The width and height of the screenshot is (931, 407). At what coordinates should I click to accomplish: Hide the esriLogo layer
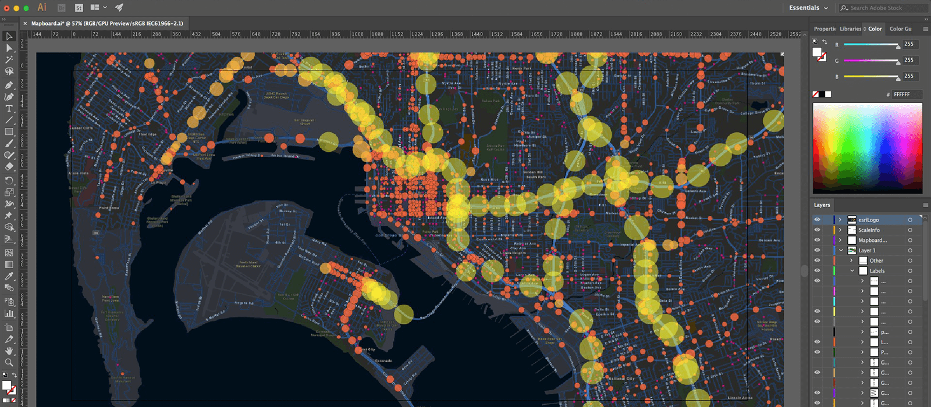pyautogui.click(x=817, y=220)
